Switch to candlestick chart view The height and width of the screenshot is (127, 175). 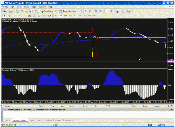coord(86,11)
